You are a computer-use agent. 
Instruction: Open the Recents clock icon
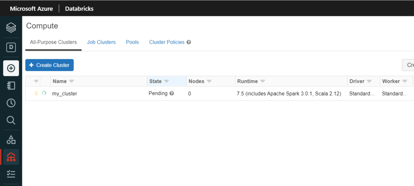click(x=11, y=103)
